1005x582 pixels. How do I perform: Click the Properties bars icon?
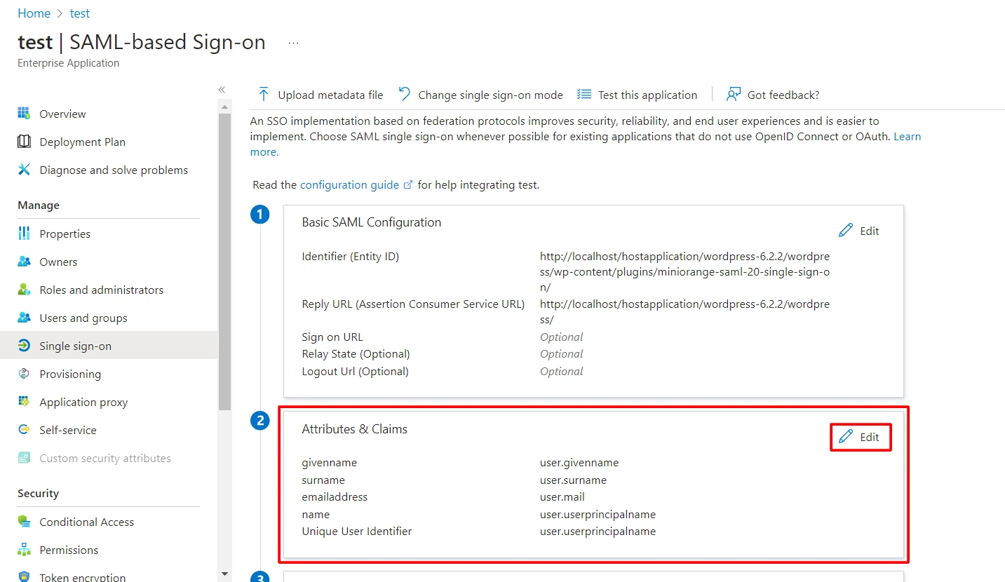point(25,234)
